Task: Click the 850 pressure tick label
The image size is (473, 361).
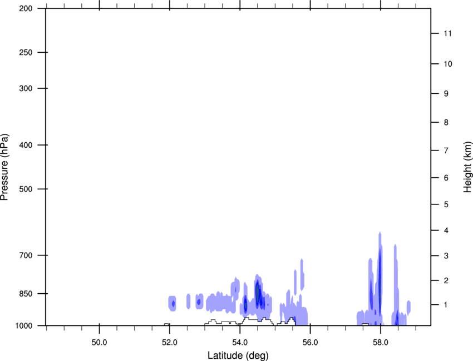Action: [x=26, y=294]
